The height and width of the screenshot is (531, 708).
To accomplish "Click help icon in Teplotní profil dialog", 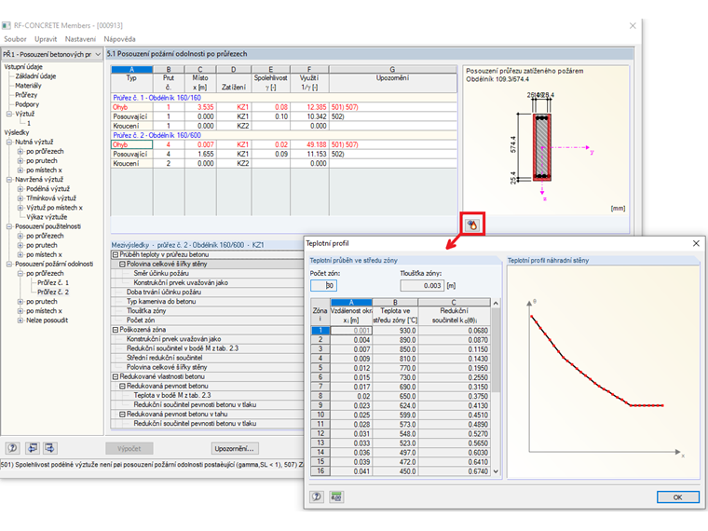I will pos(317,497).
